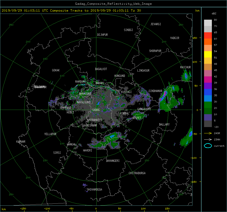Click the Gadag_Composite_Reflectivity_Web_Image title
Screen dimensions: 227x212
pyautogui.click(x=113, y=4)
